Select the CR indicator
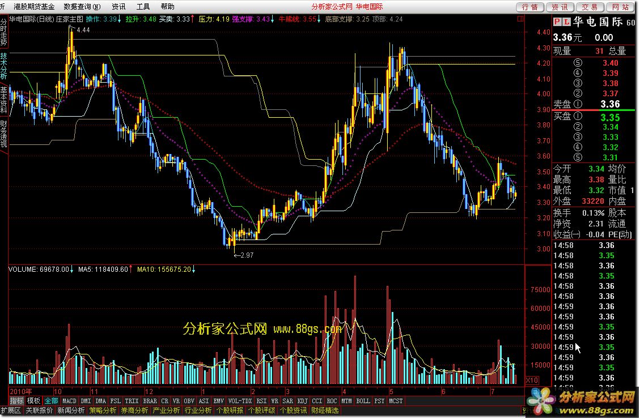Viewport: 640px width, 419px height. (x=164, y=401)
